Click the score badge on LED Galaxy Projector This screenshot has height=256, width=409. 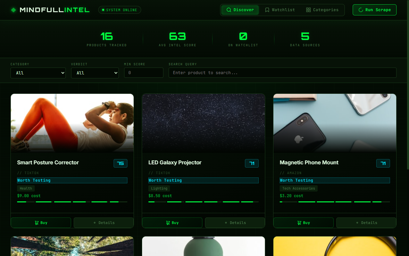(x=252, y=163)
